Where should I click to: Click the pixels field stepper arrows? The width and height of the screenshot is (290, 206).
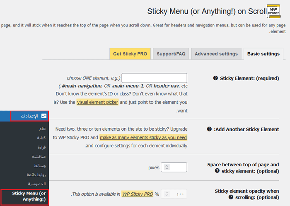(x=167, y=167)
